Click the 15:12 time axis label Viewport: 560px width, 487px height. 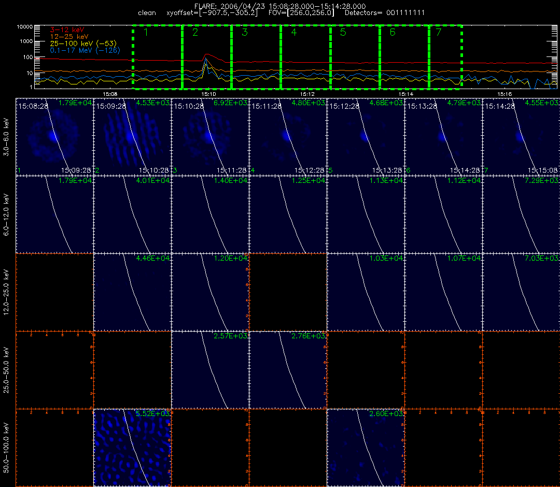tap(307, 94)
